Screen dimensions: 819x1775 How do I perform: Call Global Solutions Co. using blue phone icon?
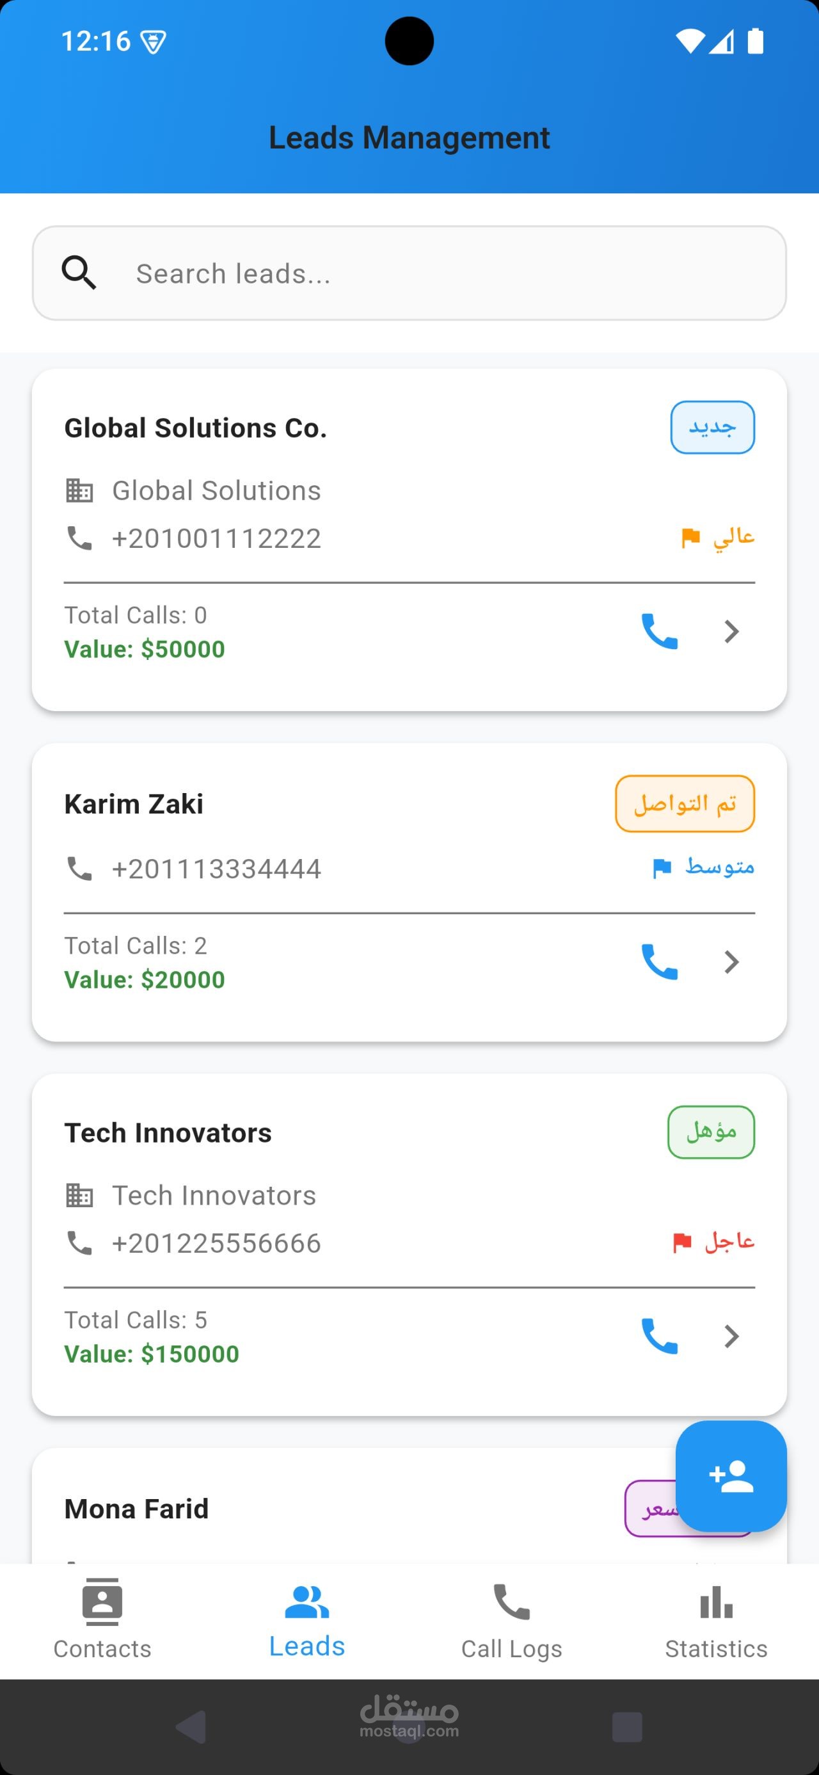pyautogui.click(x=659, y=631)
